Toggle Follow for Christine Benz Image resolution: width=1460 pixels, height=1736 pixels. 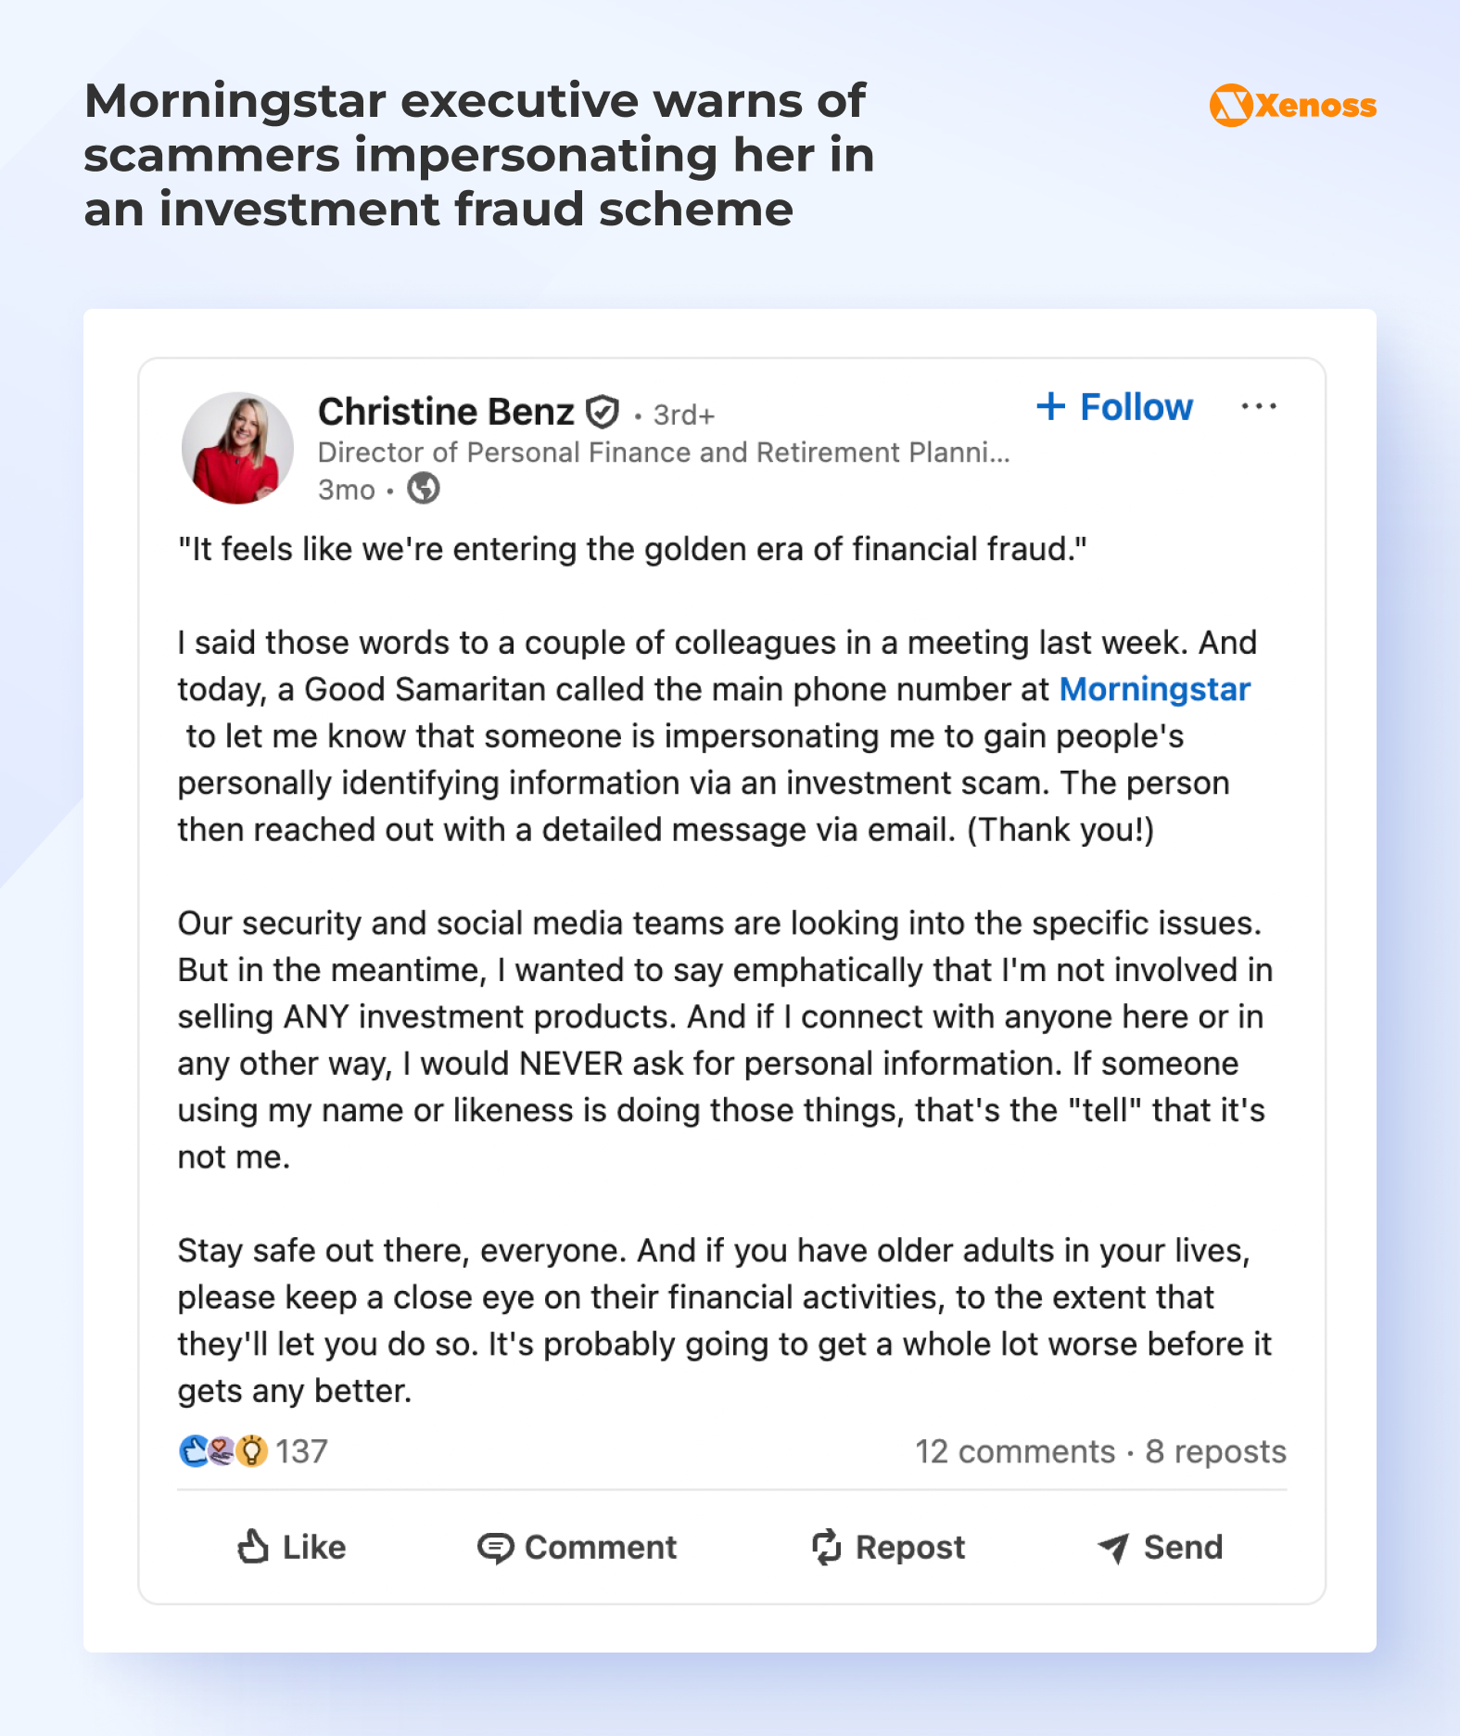pyautogui.click(x=1113, y=406)
